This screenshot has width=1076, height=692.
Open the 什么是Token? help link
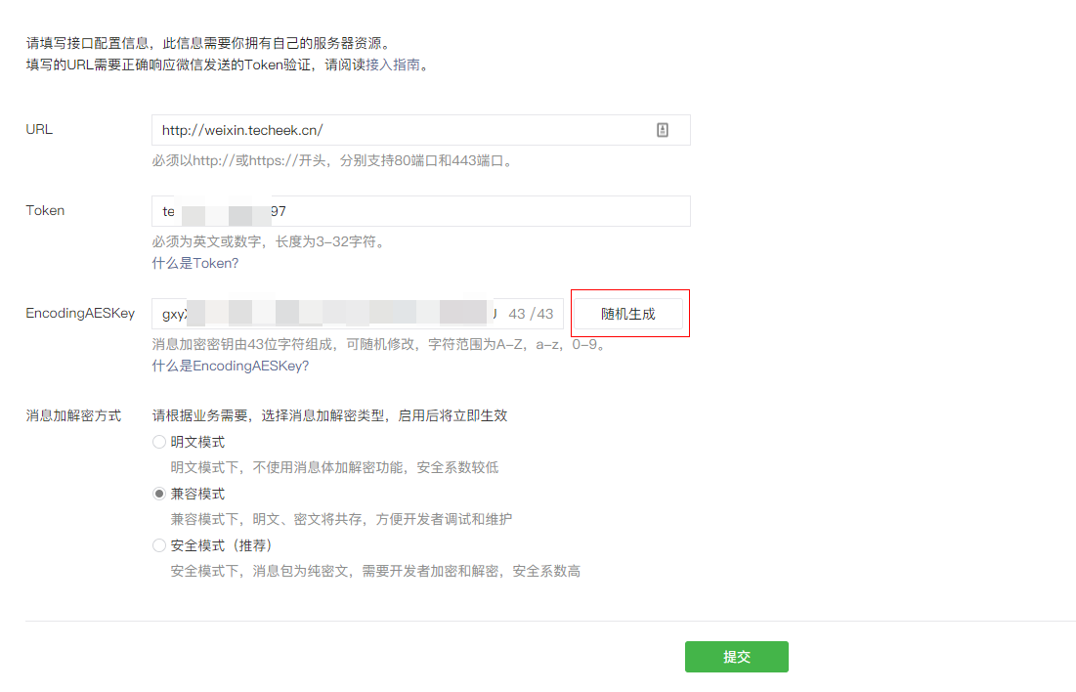point(194,264)
